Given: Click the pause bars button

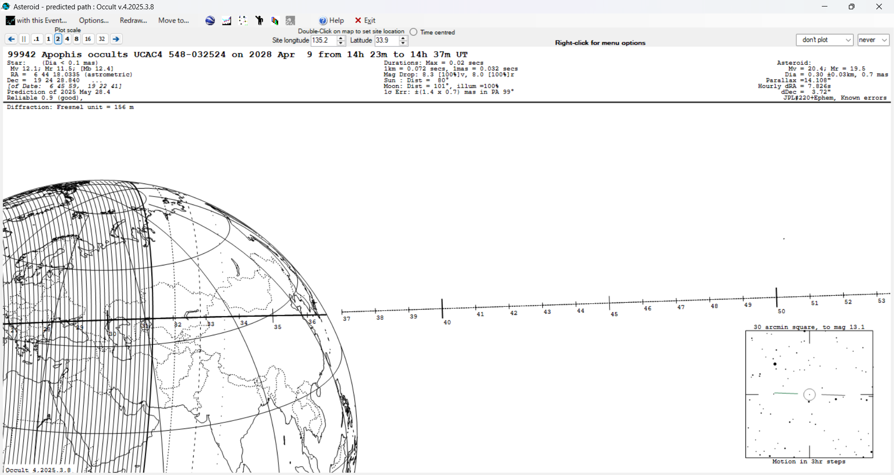Looking at the screenshot, I should click(24, 39).
